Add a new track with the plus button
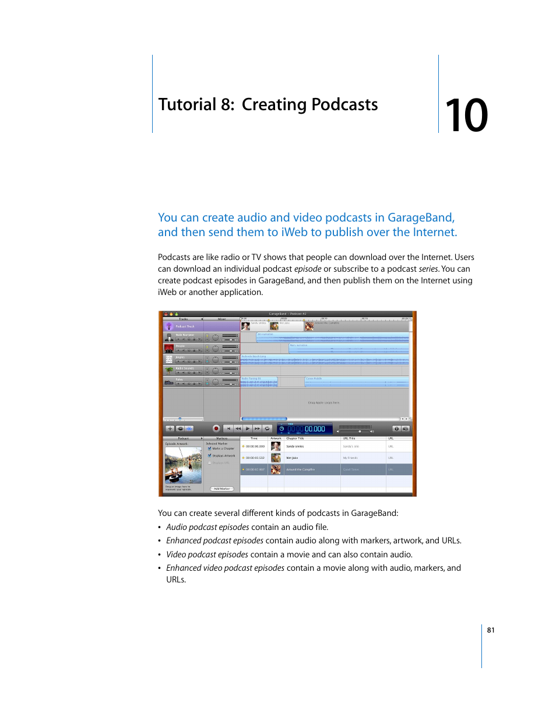Viewport: 556px width, 720px height. click(x=170, y=429)
